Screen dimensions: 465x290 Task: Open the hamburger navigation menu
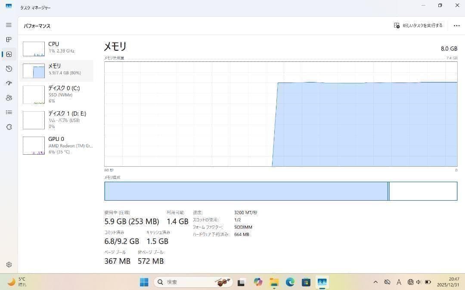9,25
